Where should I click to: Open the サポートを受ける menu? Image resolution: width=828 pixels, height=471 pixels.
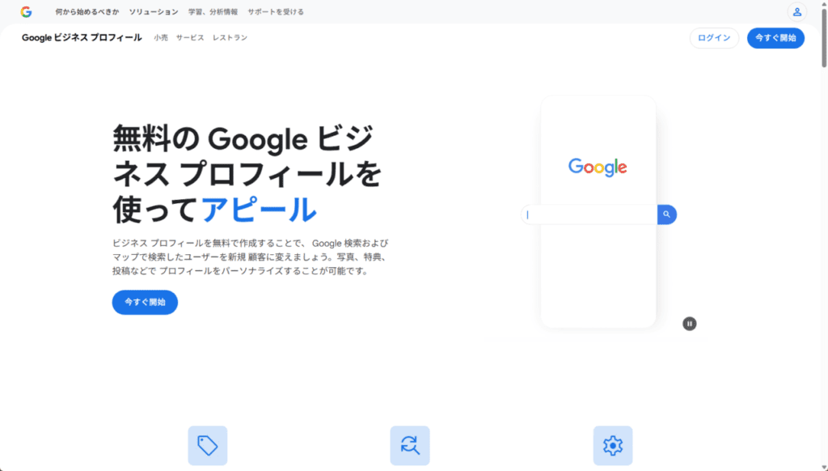(x=276, y=12)
